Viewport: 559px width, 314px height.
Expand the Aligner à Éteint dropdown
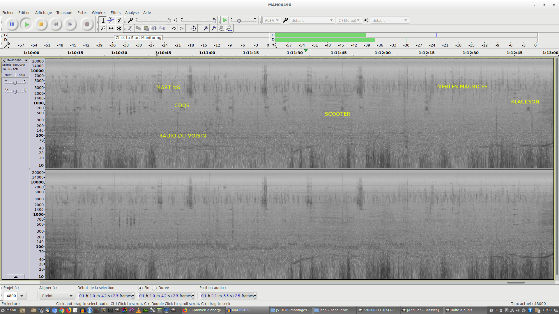pos(57,296)
